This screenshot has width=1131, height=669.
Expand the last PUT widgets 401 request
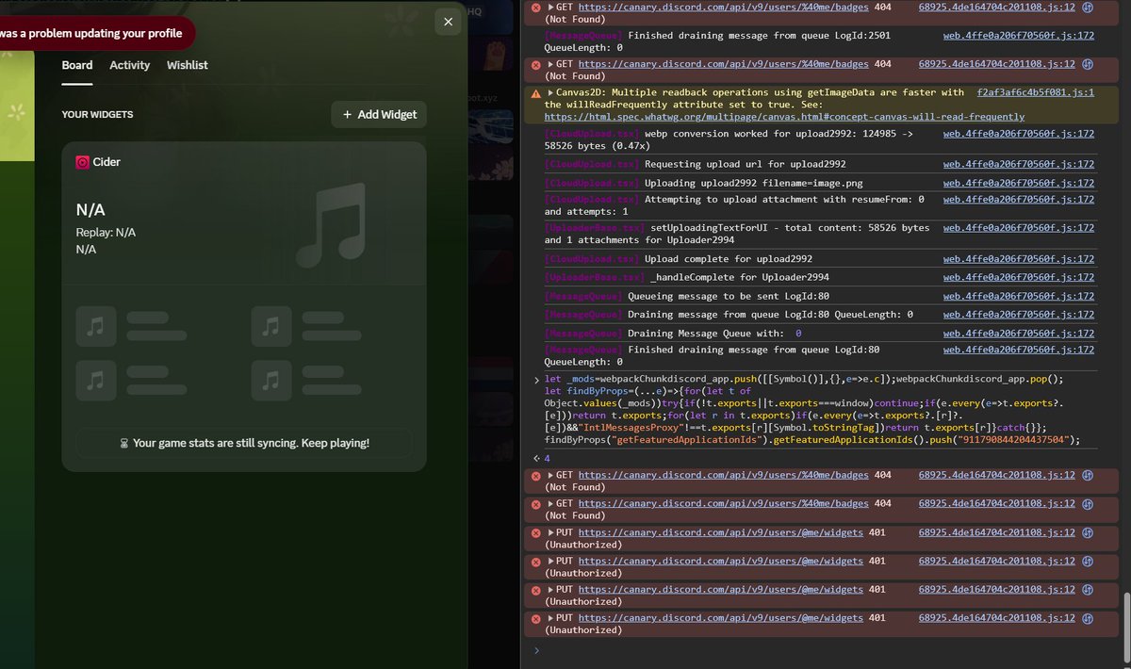pyautogui.click(x=550, y=618)
